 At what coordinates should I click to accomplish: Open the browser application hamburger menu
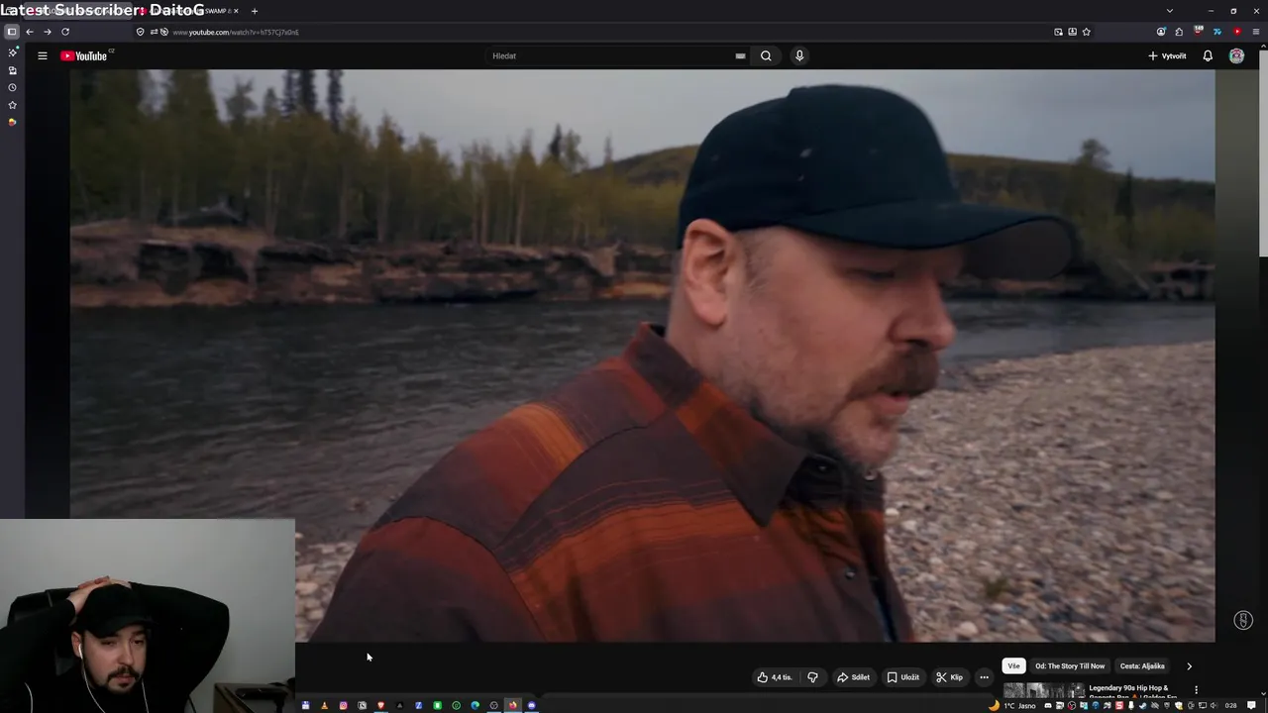point(1255,32)
